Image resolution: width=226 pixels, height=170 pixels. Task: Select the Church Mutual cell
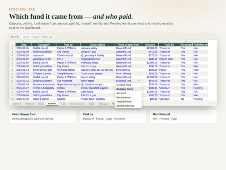point(68,55)
